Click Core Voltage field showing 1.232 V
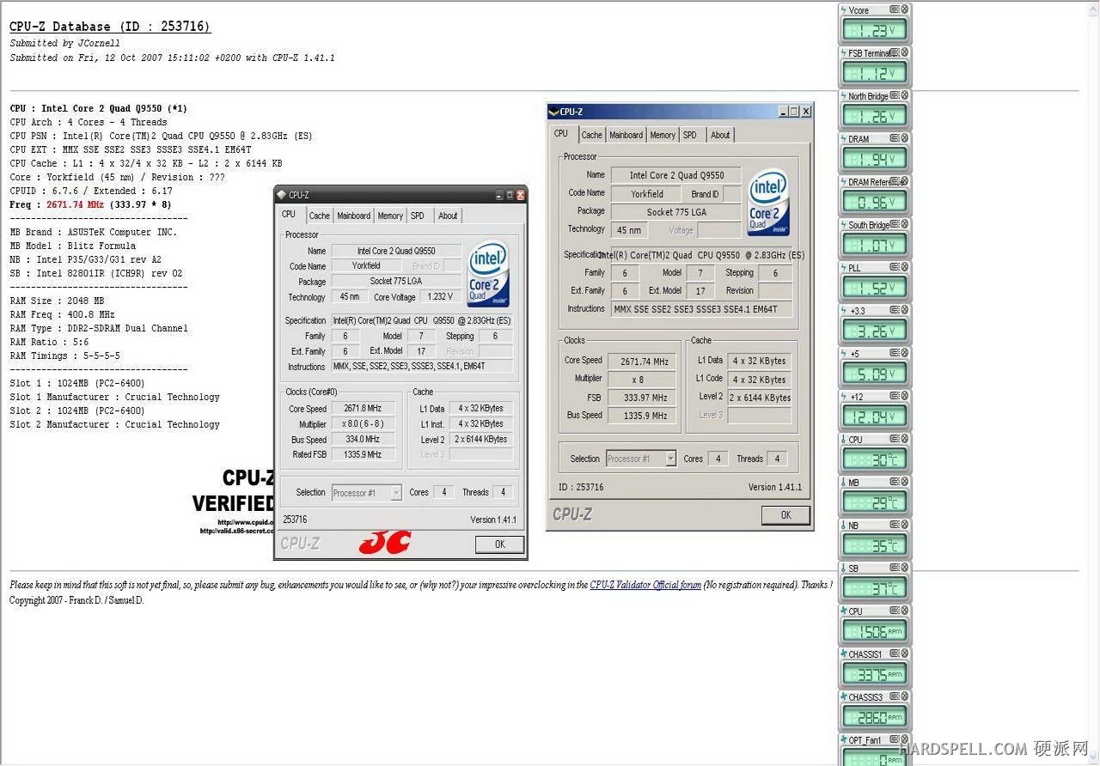Viewport: 1100px width, 766px height. 440,297
